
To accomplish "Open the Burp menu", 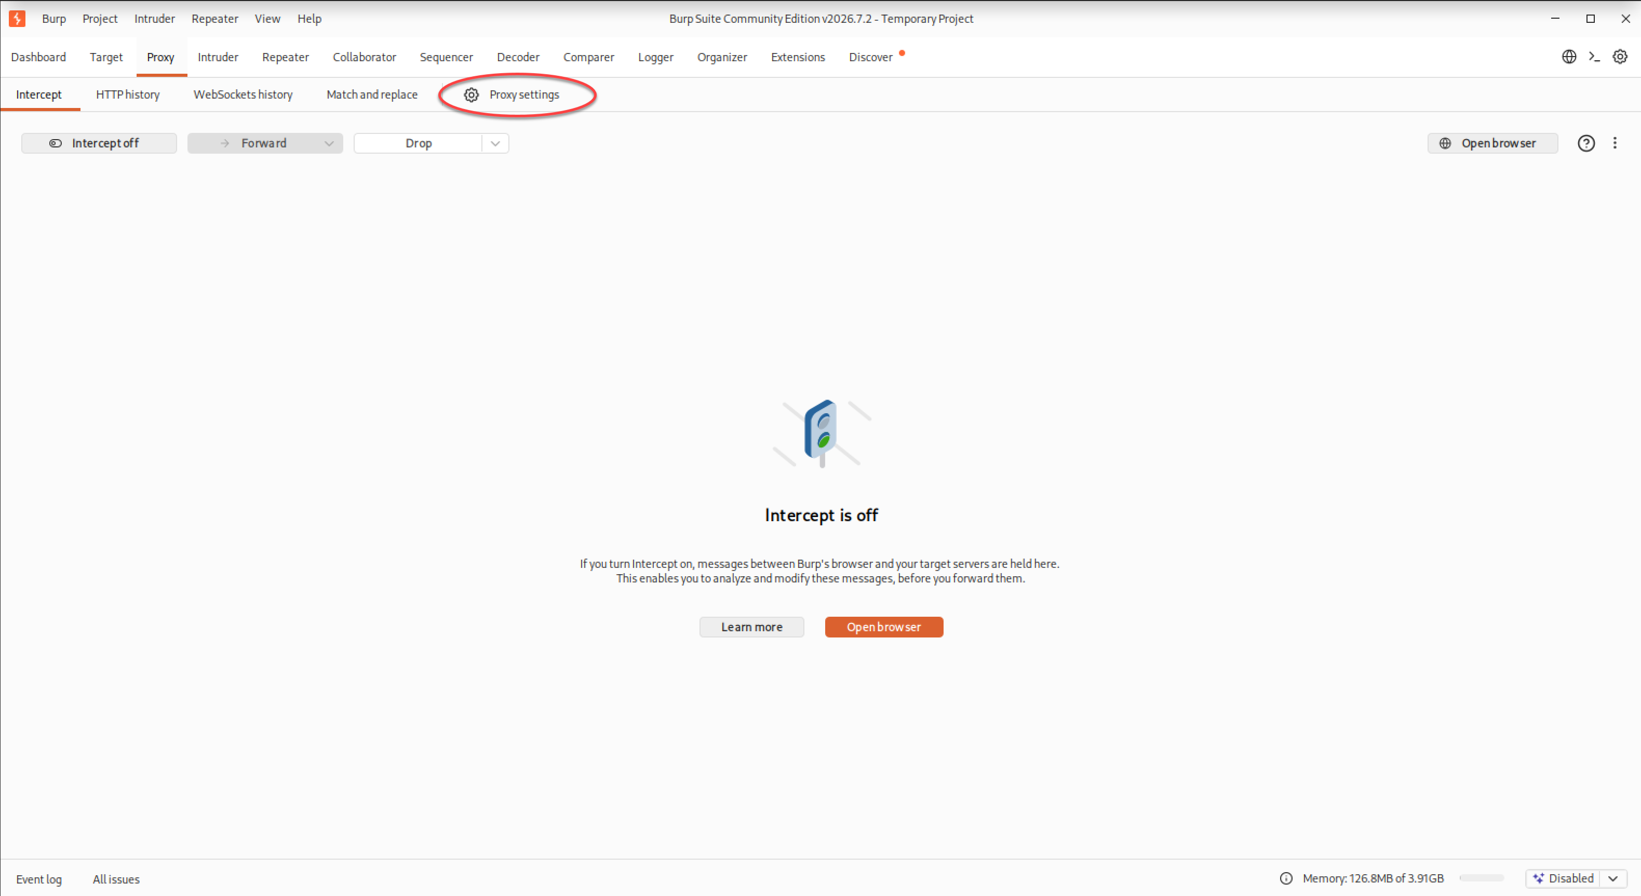I will pyautogui.click(x=54, y=19).
